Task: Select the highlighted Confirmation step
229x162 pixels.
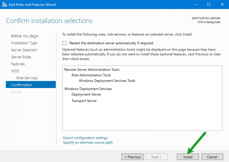Action: (x=31, y=84)
